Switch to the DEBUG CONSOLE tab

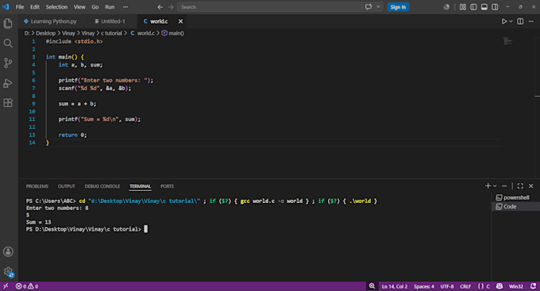(x=102, y=186)
